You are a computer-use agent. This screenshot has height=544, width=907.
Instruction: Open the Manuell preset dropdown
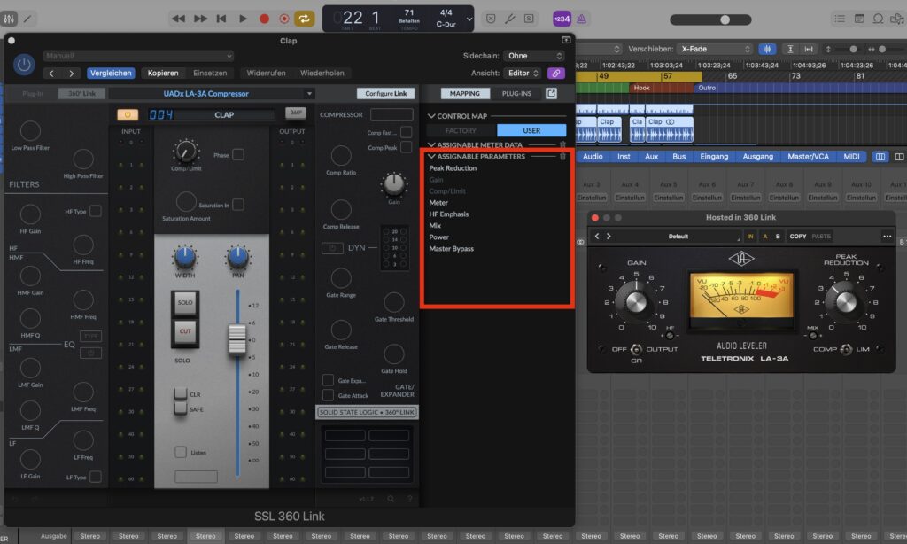(138, 56)
